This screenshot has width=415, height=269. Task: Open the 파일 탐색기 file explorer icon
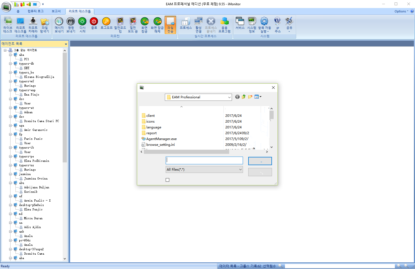tap(45, 25)
